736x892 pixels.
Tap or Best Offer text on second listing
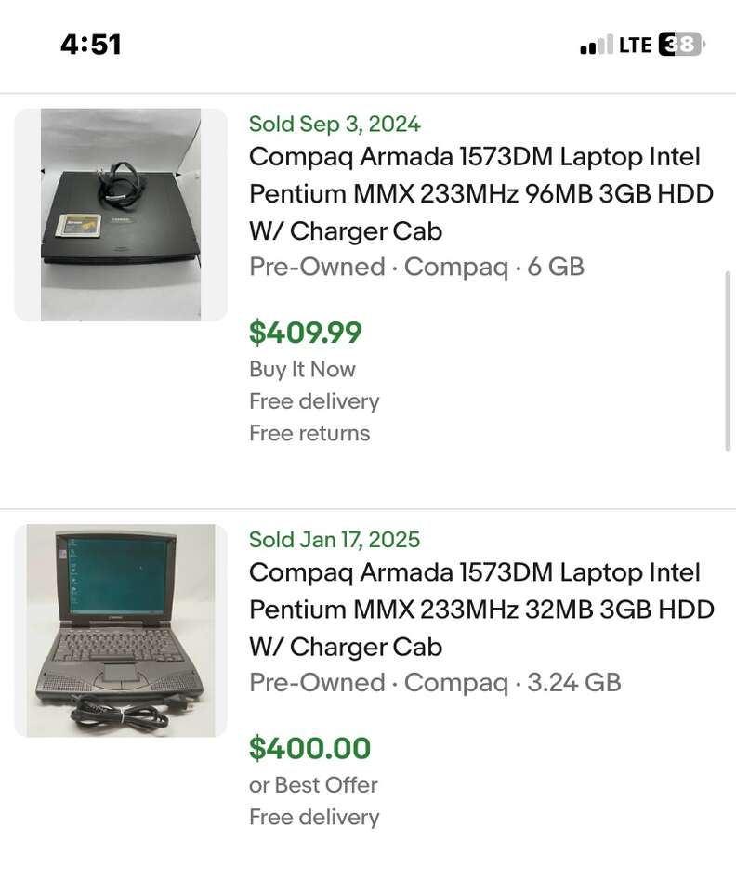pos(313,785)
